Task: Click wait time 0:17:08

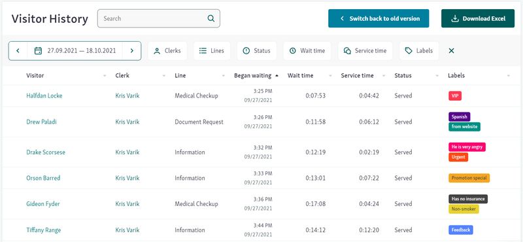Action: click(316, 204)
